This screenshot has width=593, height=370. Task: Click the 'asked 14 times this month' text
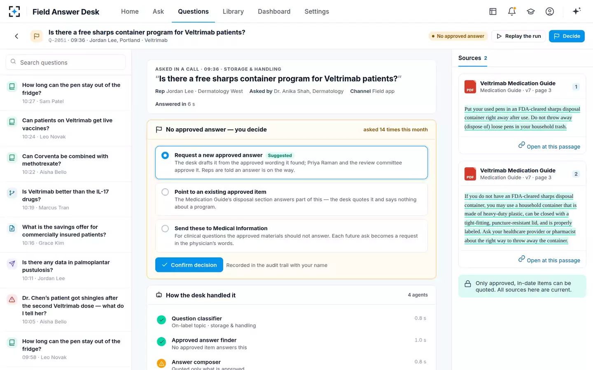tap(395, 129)
